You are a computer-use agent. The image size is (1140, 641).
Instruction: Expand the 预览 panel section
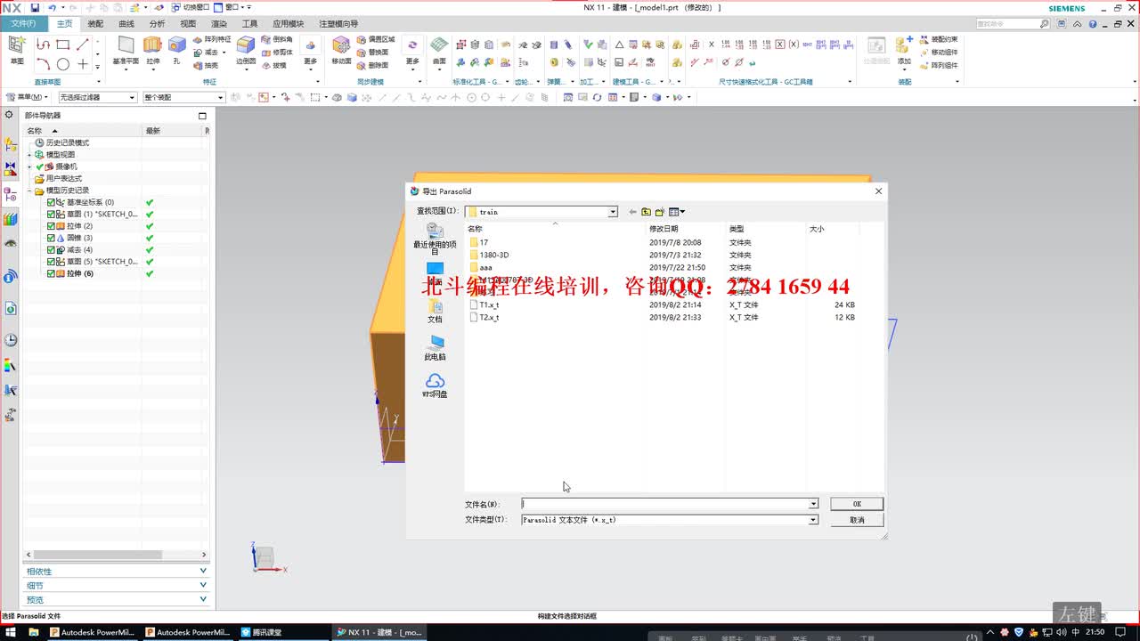tap(117, 600)
